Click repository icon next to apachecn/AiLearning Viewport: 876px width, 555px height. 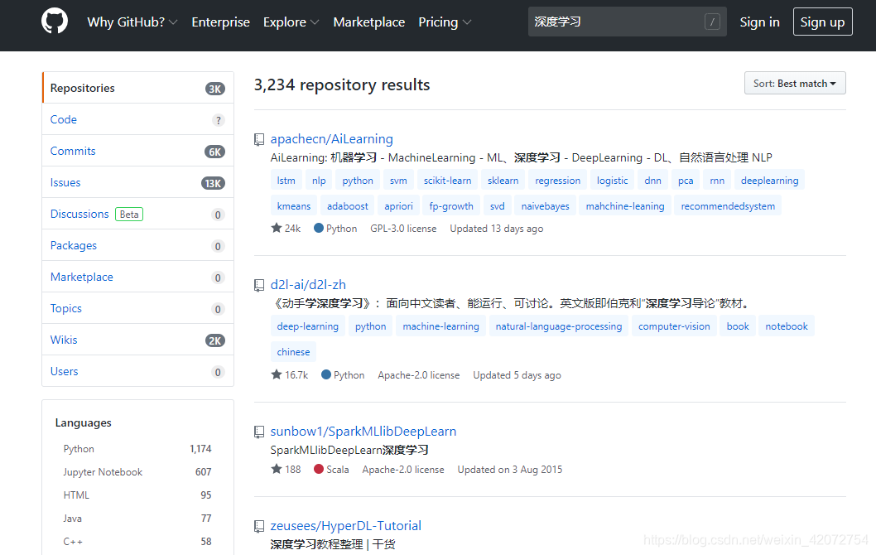click(x=258, y=139)
